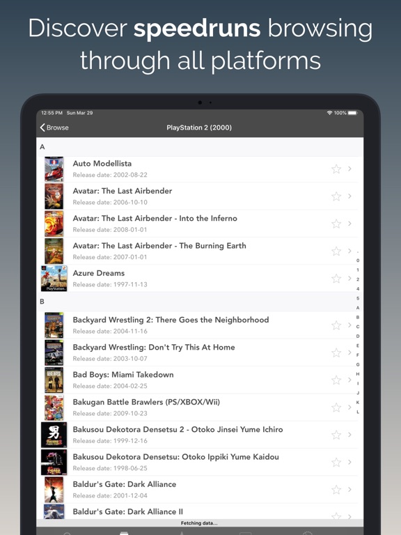Expand Into the Inferno row chevron
The image size is (401, 535).
(x=349, y=224)
